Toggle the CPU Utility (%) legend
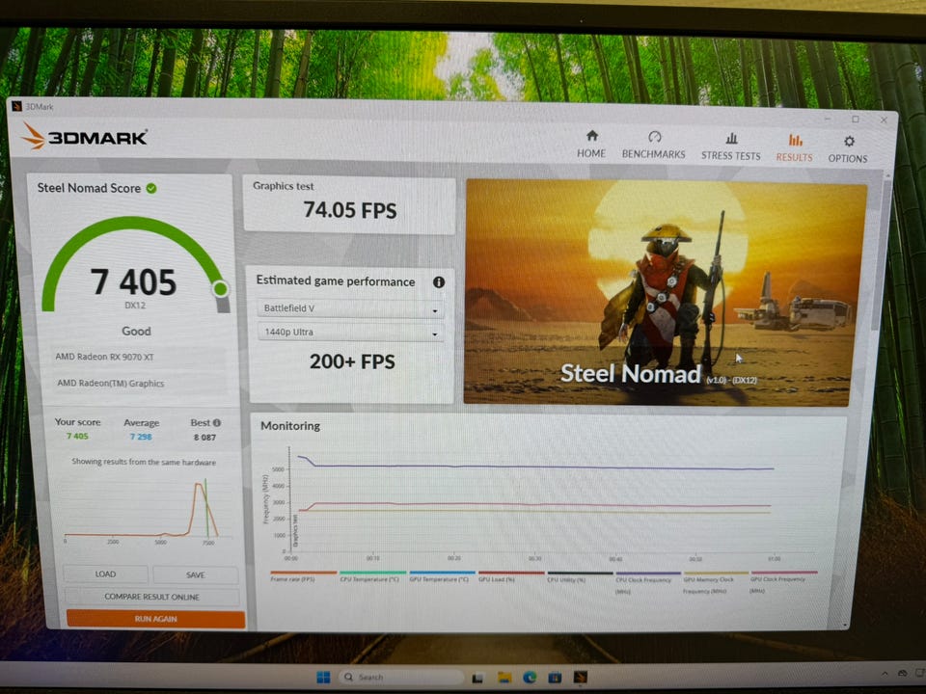 point(580,576)
